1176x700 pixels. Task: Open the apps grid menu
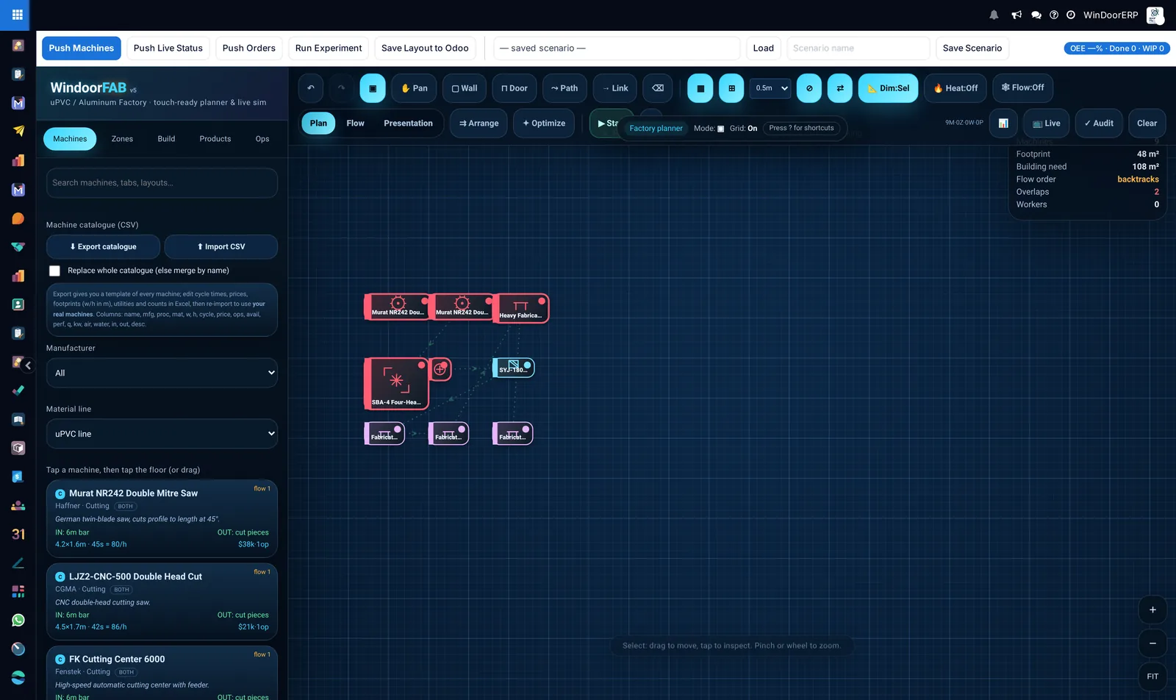(17, 15)
